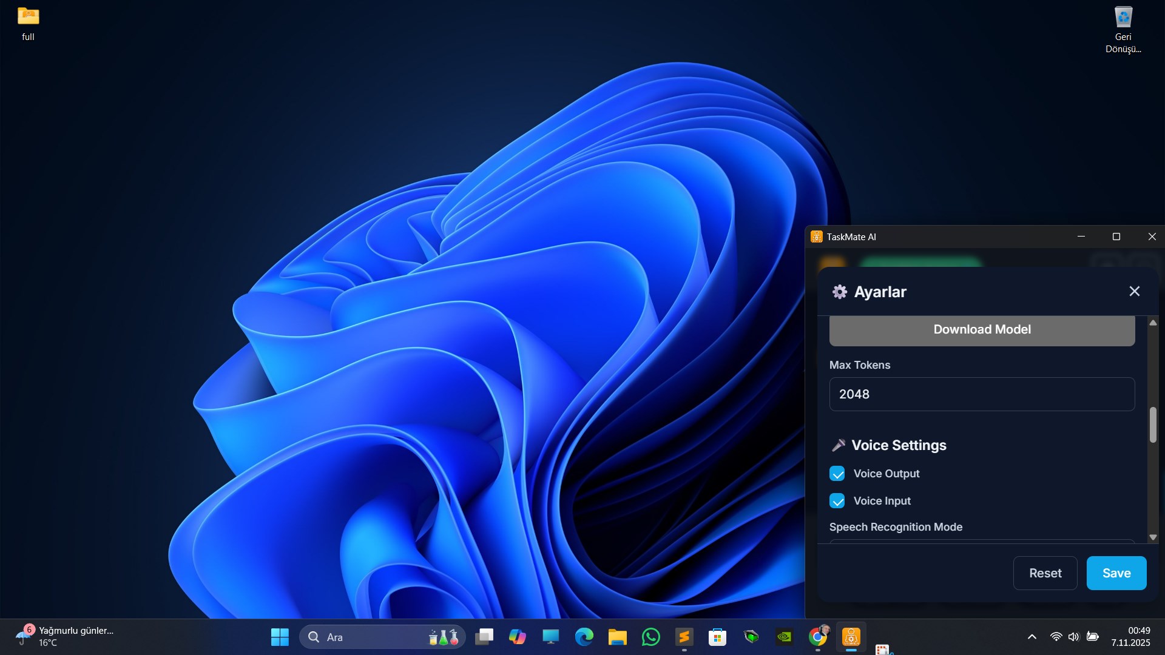
Task: Uncheck the Voice Output checkbox
Action: pos(837,474)
